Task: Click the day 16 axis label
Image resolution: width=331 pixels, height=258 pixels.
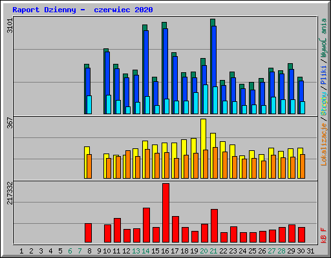Action: [165, 251]
